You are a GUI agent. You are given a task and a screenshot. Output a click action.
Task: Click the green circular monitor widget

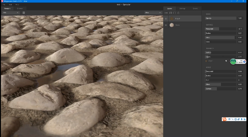[233, 61]
